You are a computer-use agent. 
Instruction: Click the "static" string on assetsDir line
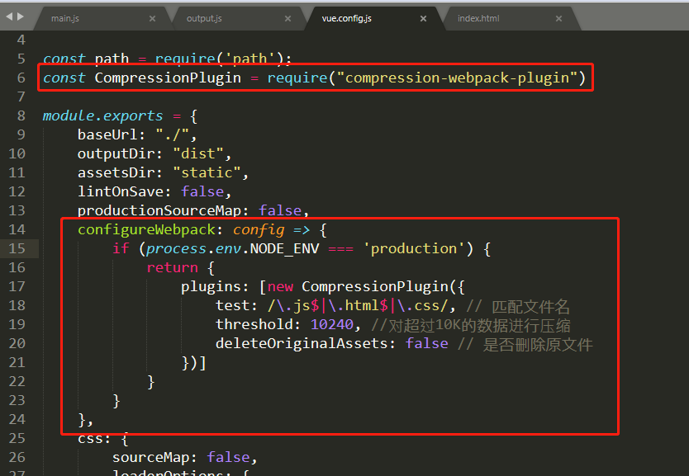coord(207,173)
